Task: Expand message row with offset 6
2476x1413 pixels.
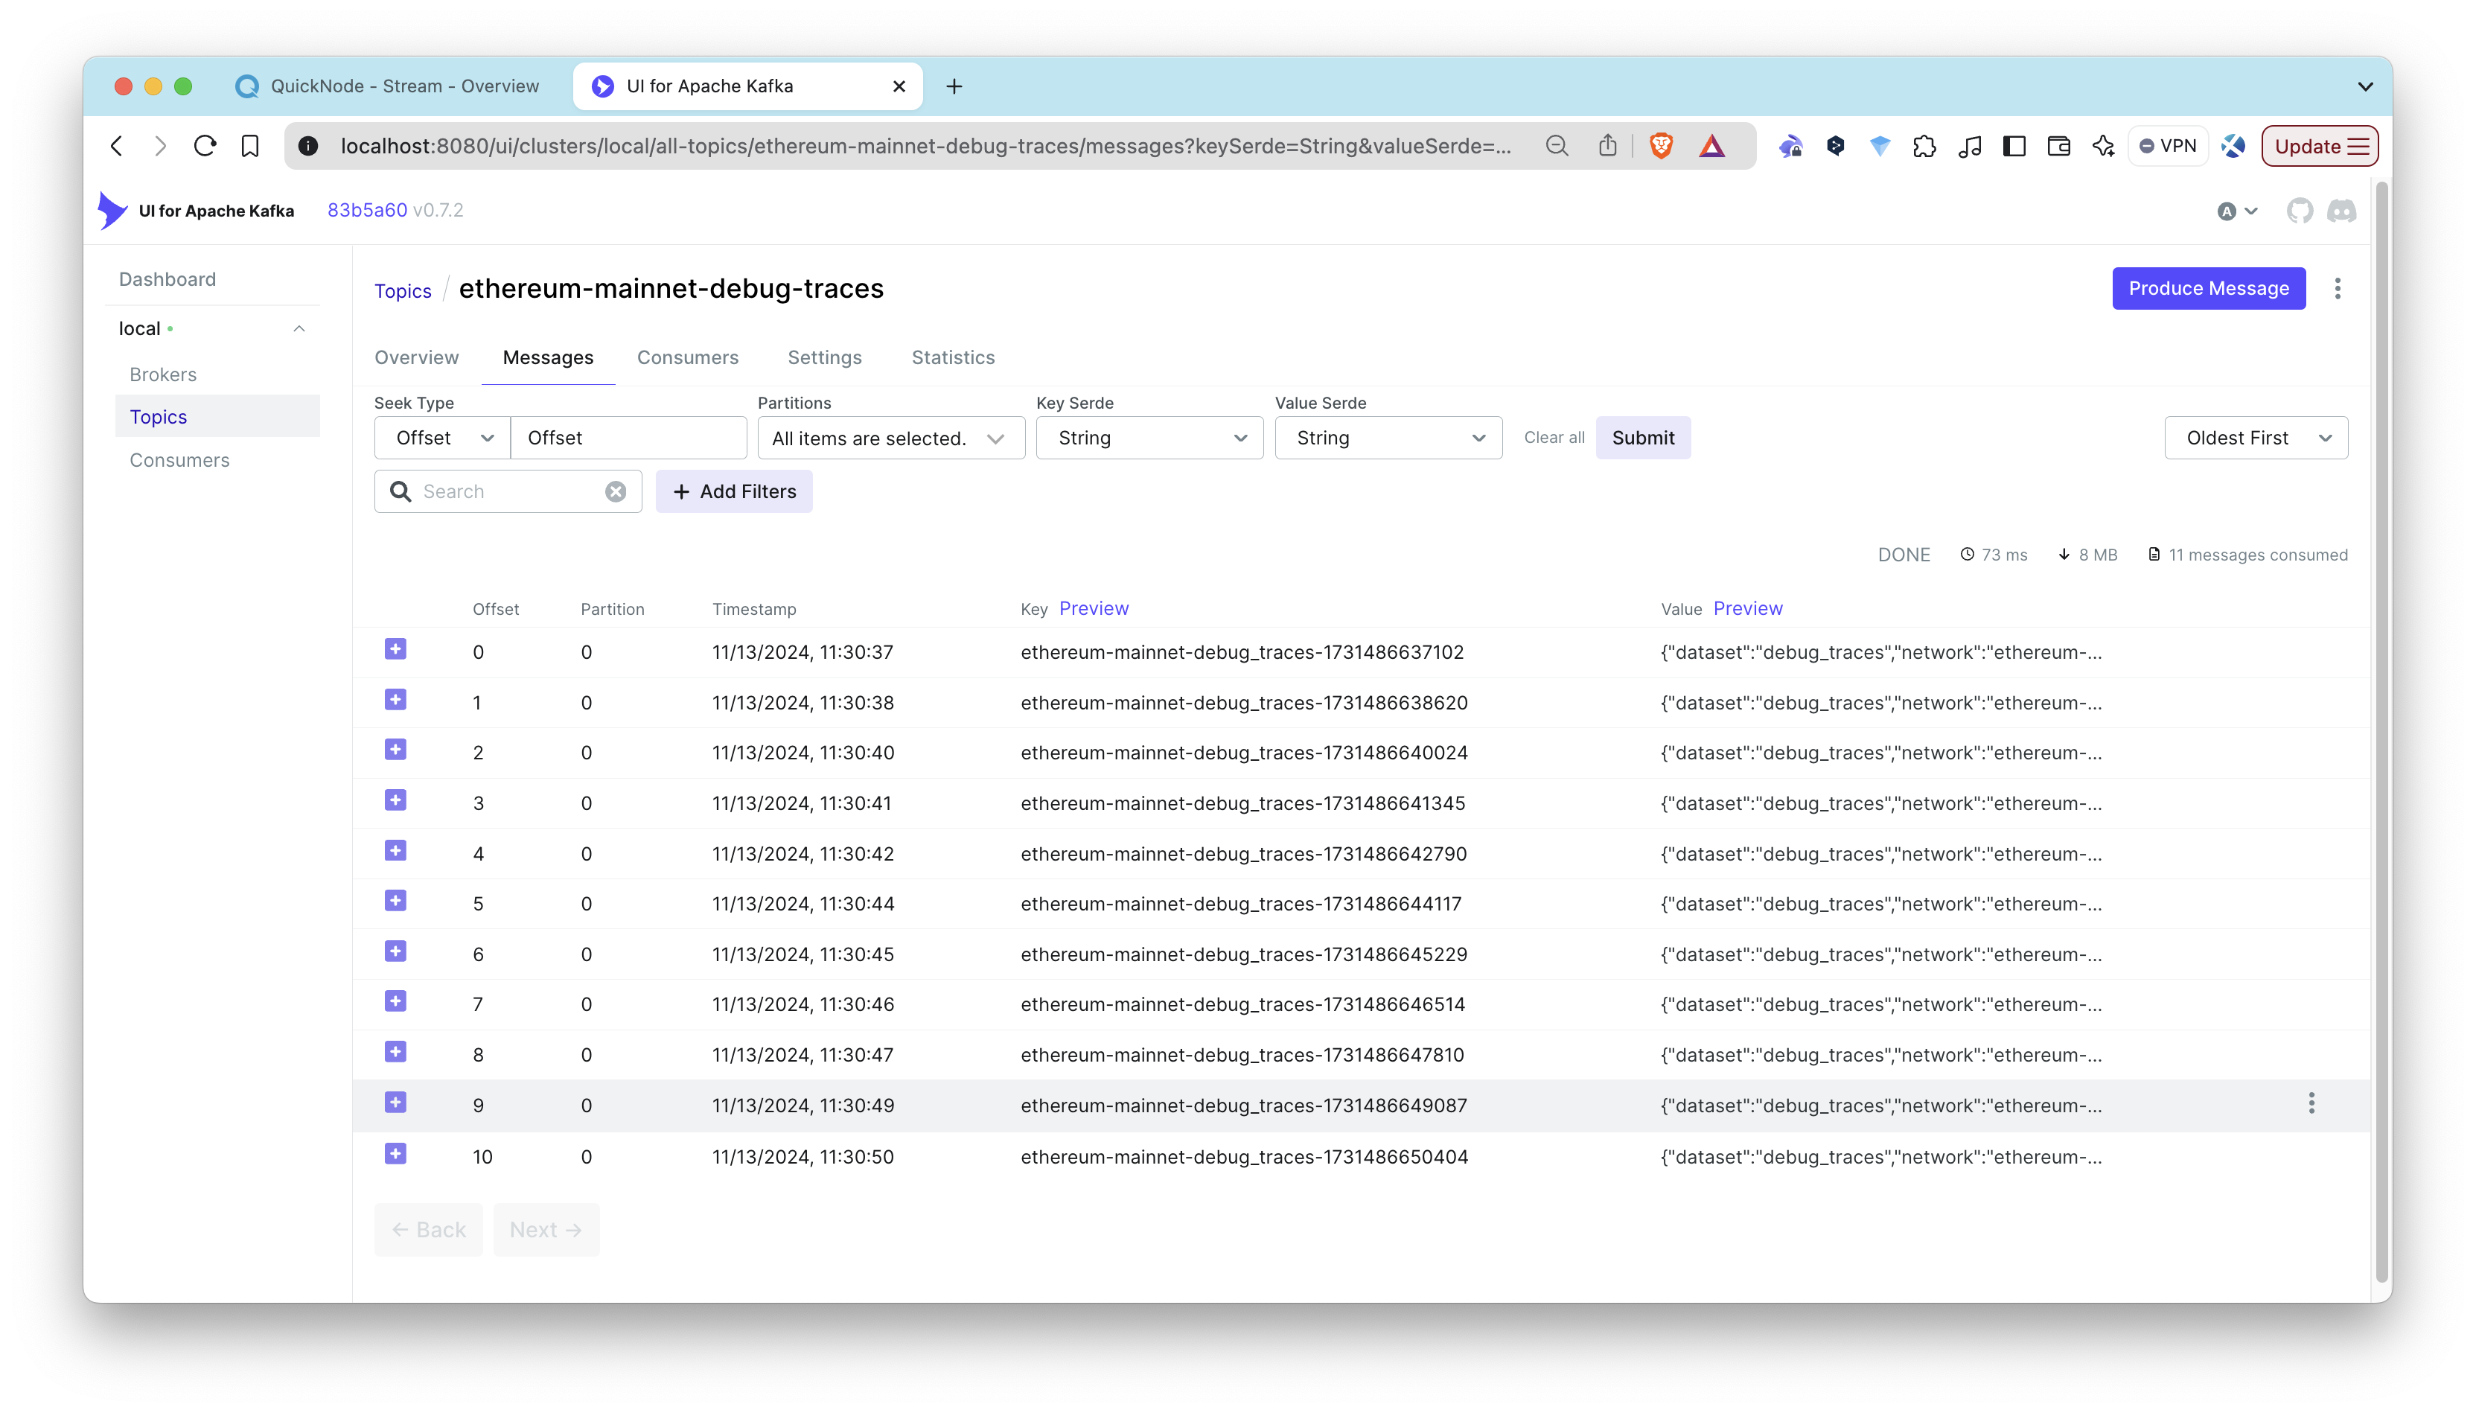Action: click(395, 952)
